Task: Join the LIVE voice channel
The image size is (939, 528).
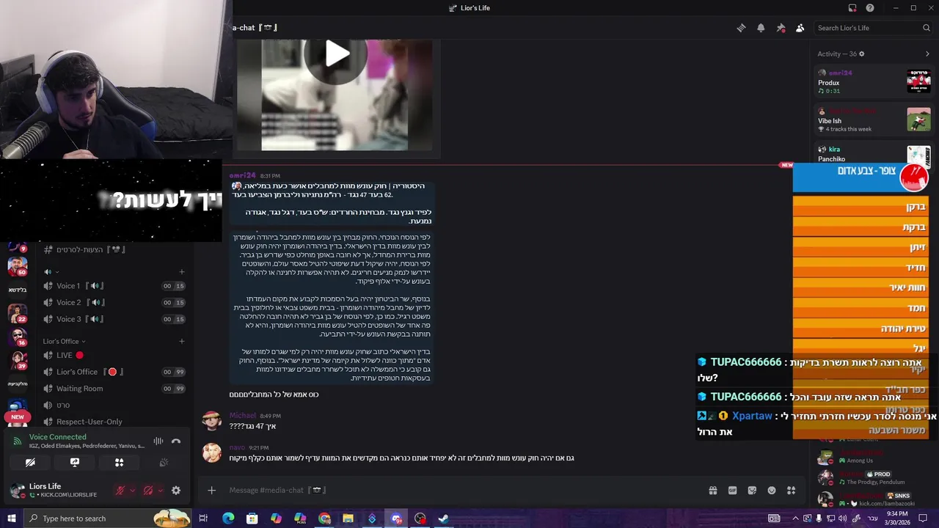Action: 114,355
